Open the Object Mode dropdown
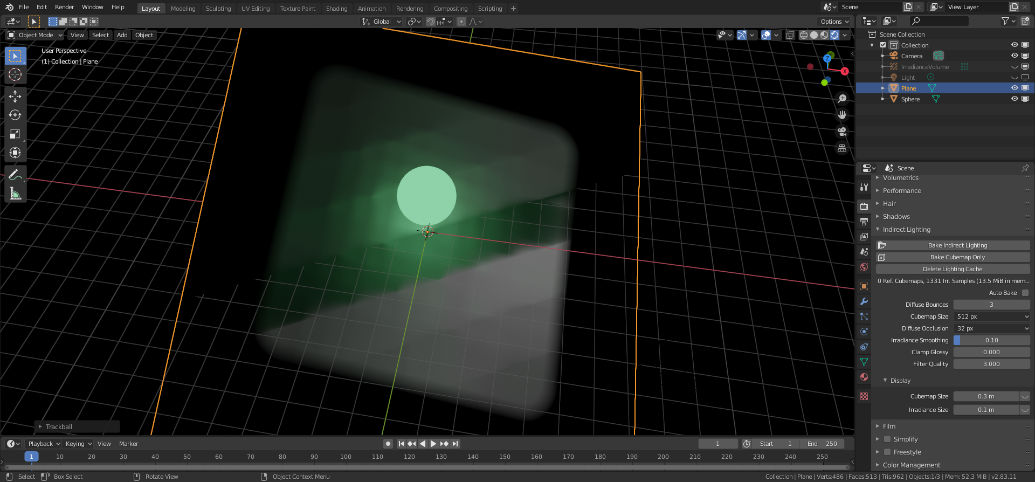This screenshot has width=1035, height=482. pyautogui.click(x=35, y=35)
